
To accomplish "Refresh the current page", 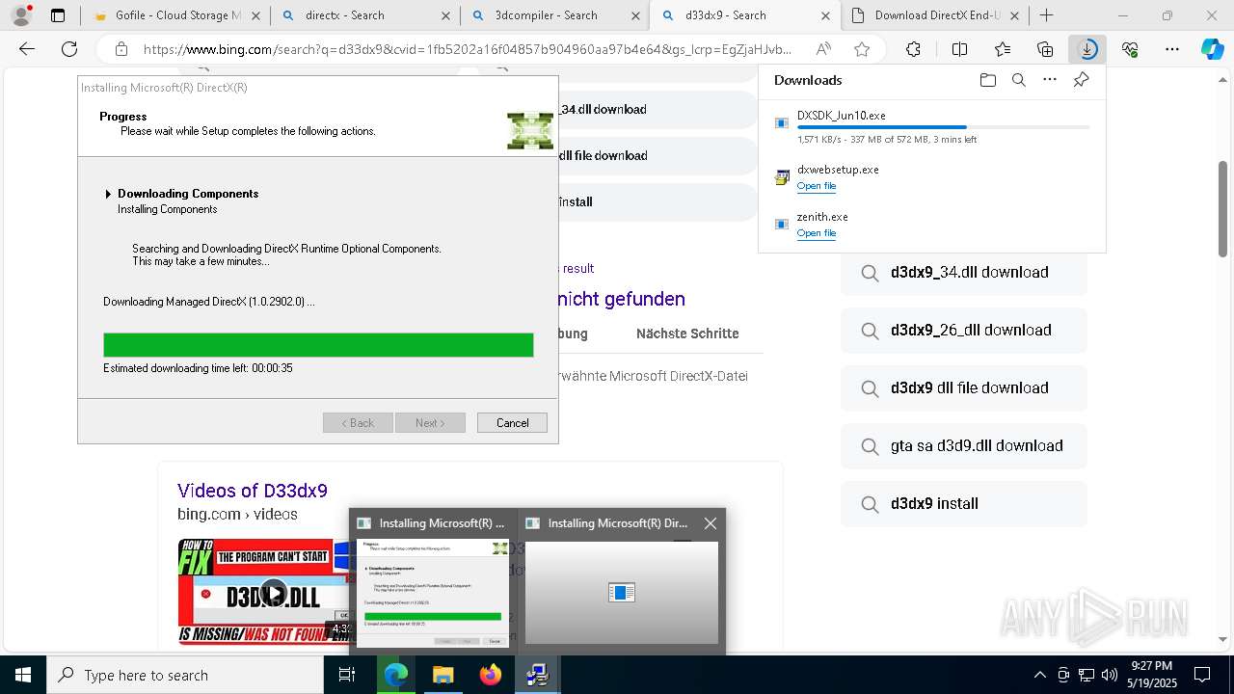I will pyautogui.click(x=69, y=49).
